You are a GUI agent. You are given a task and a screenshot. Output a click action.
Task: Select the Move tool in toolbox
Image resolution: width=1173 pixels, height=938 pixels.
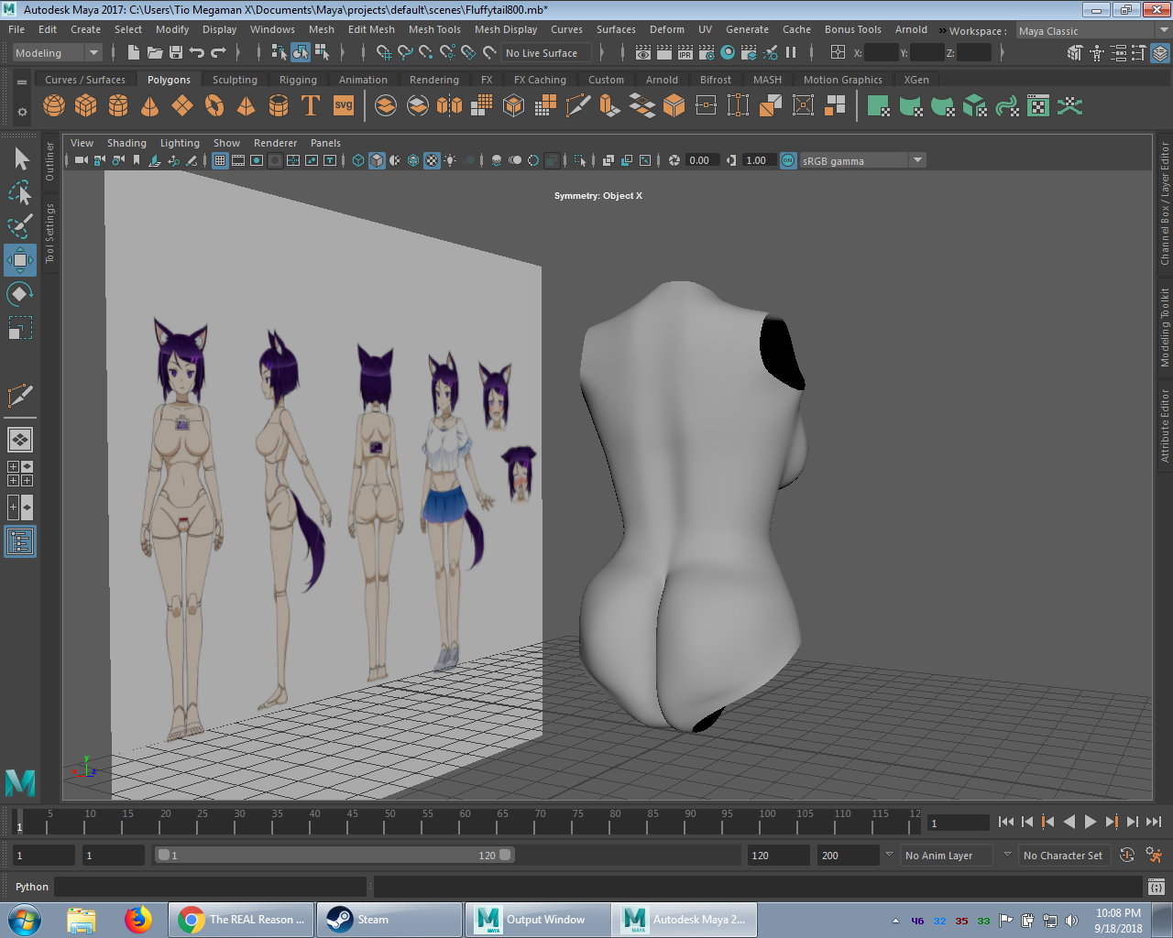pyautogui.click(x=20, y=260)
